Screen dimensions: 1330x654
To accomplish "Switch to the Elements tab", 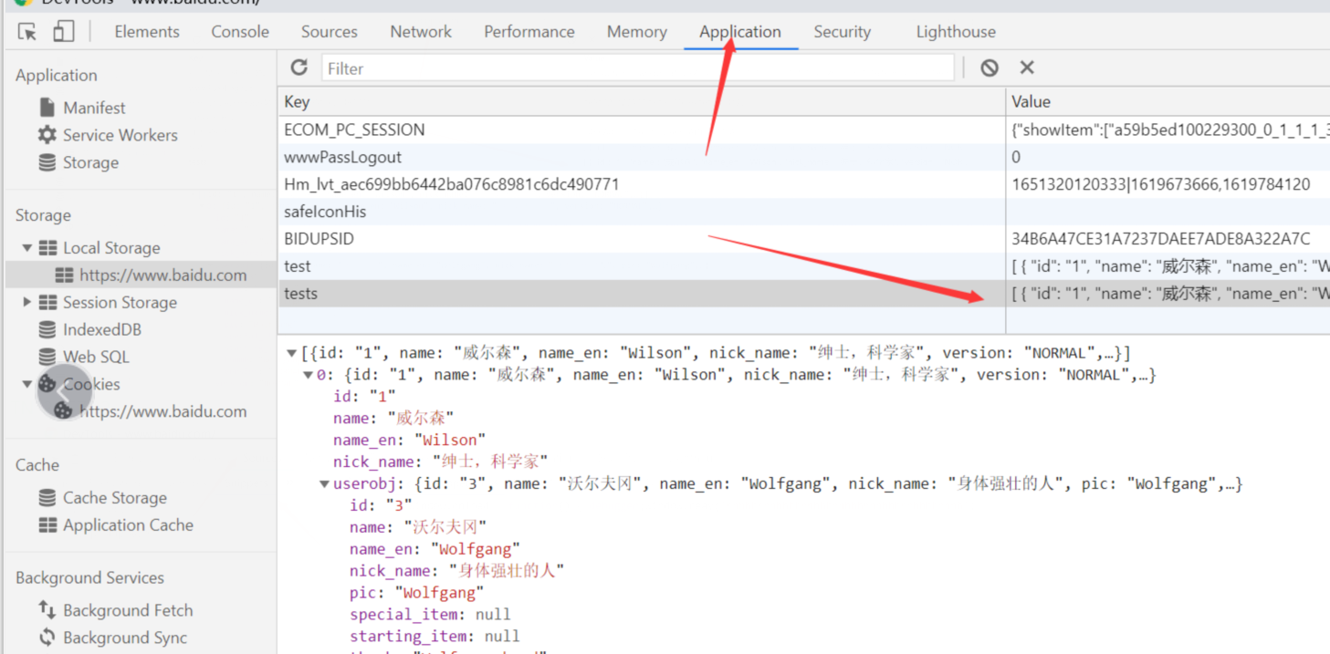I will [147, 32].
